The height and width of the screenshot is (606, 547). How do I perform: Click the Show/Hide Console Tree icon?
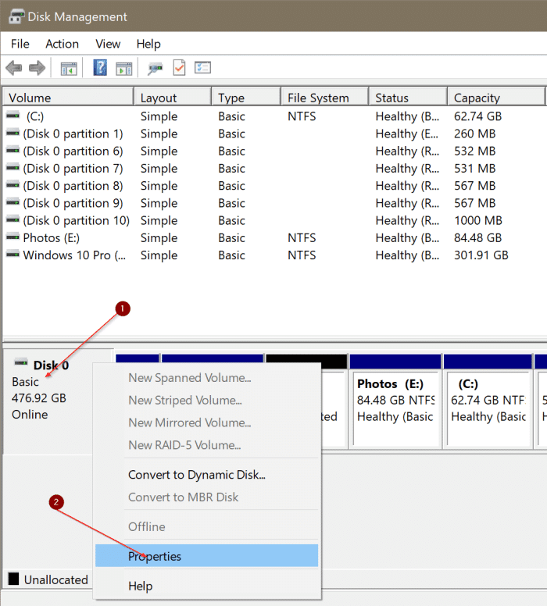pos(69,69)
